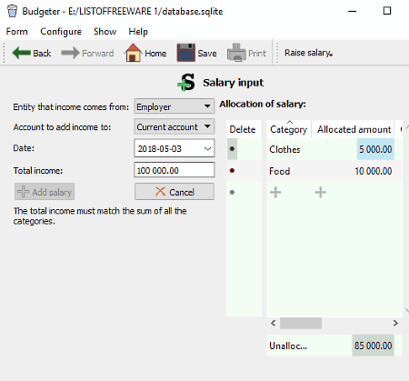Open the Form menu

[x=17, y=32]
